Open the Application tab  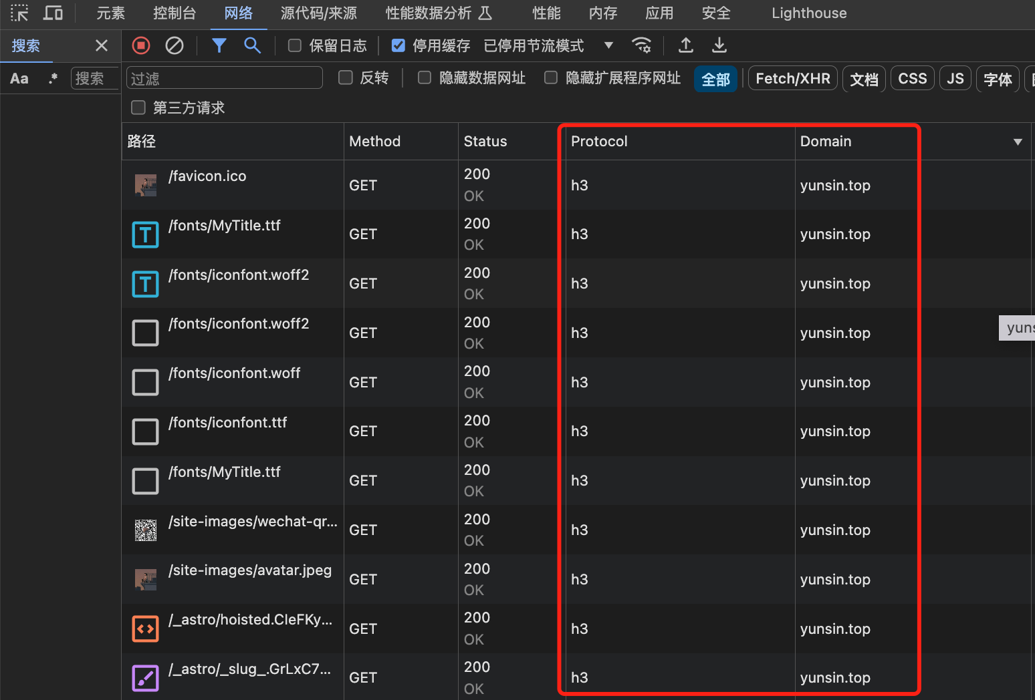[659, 13]
